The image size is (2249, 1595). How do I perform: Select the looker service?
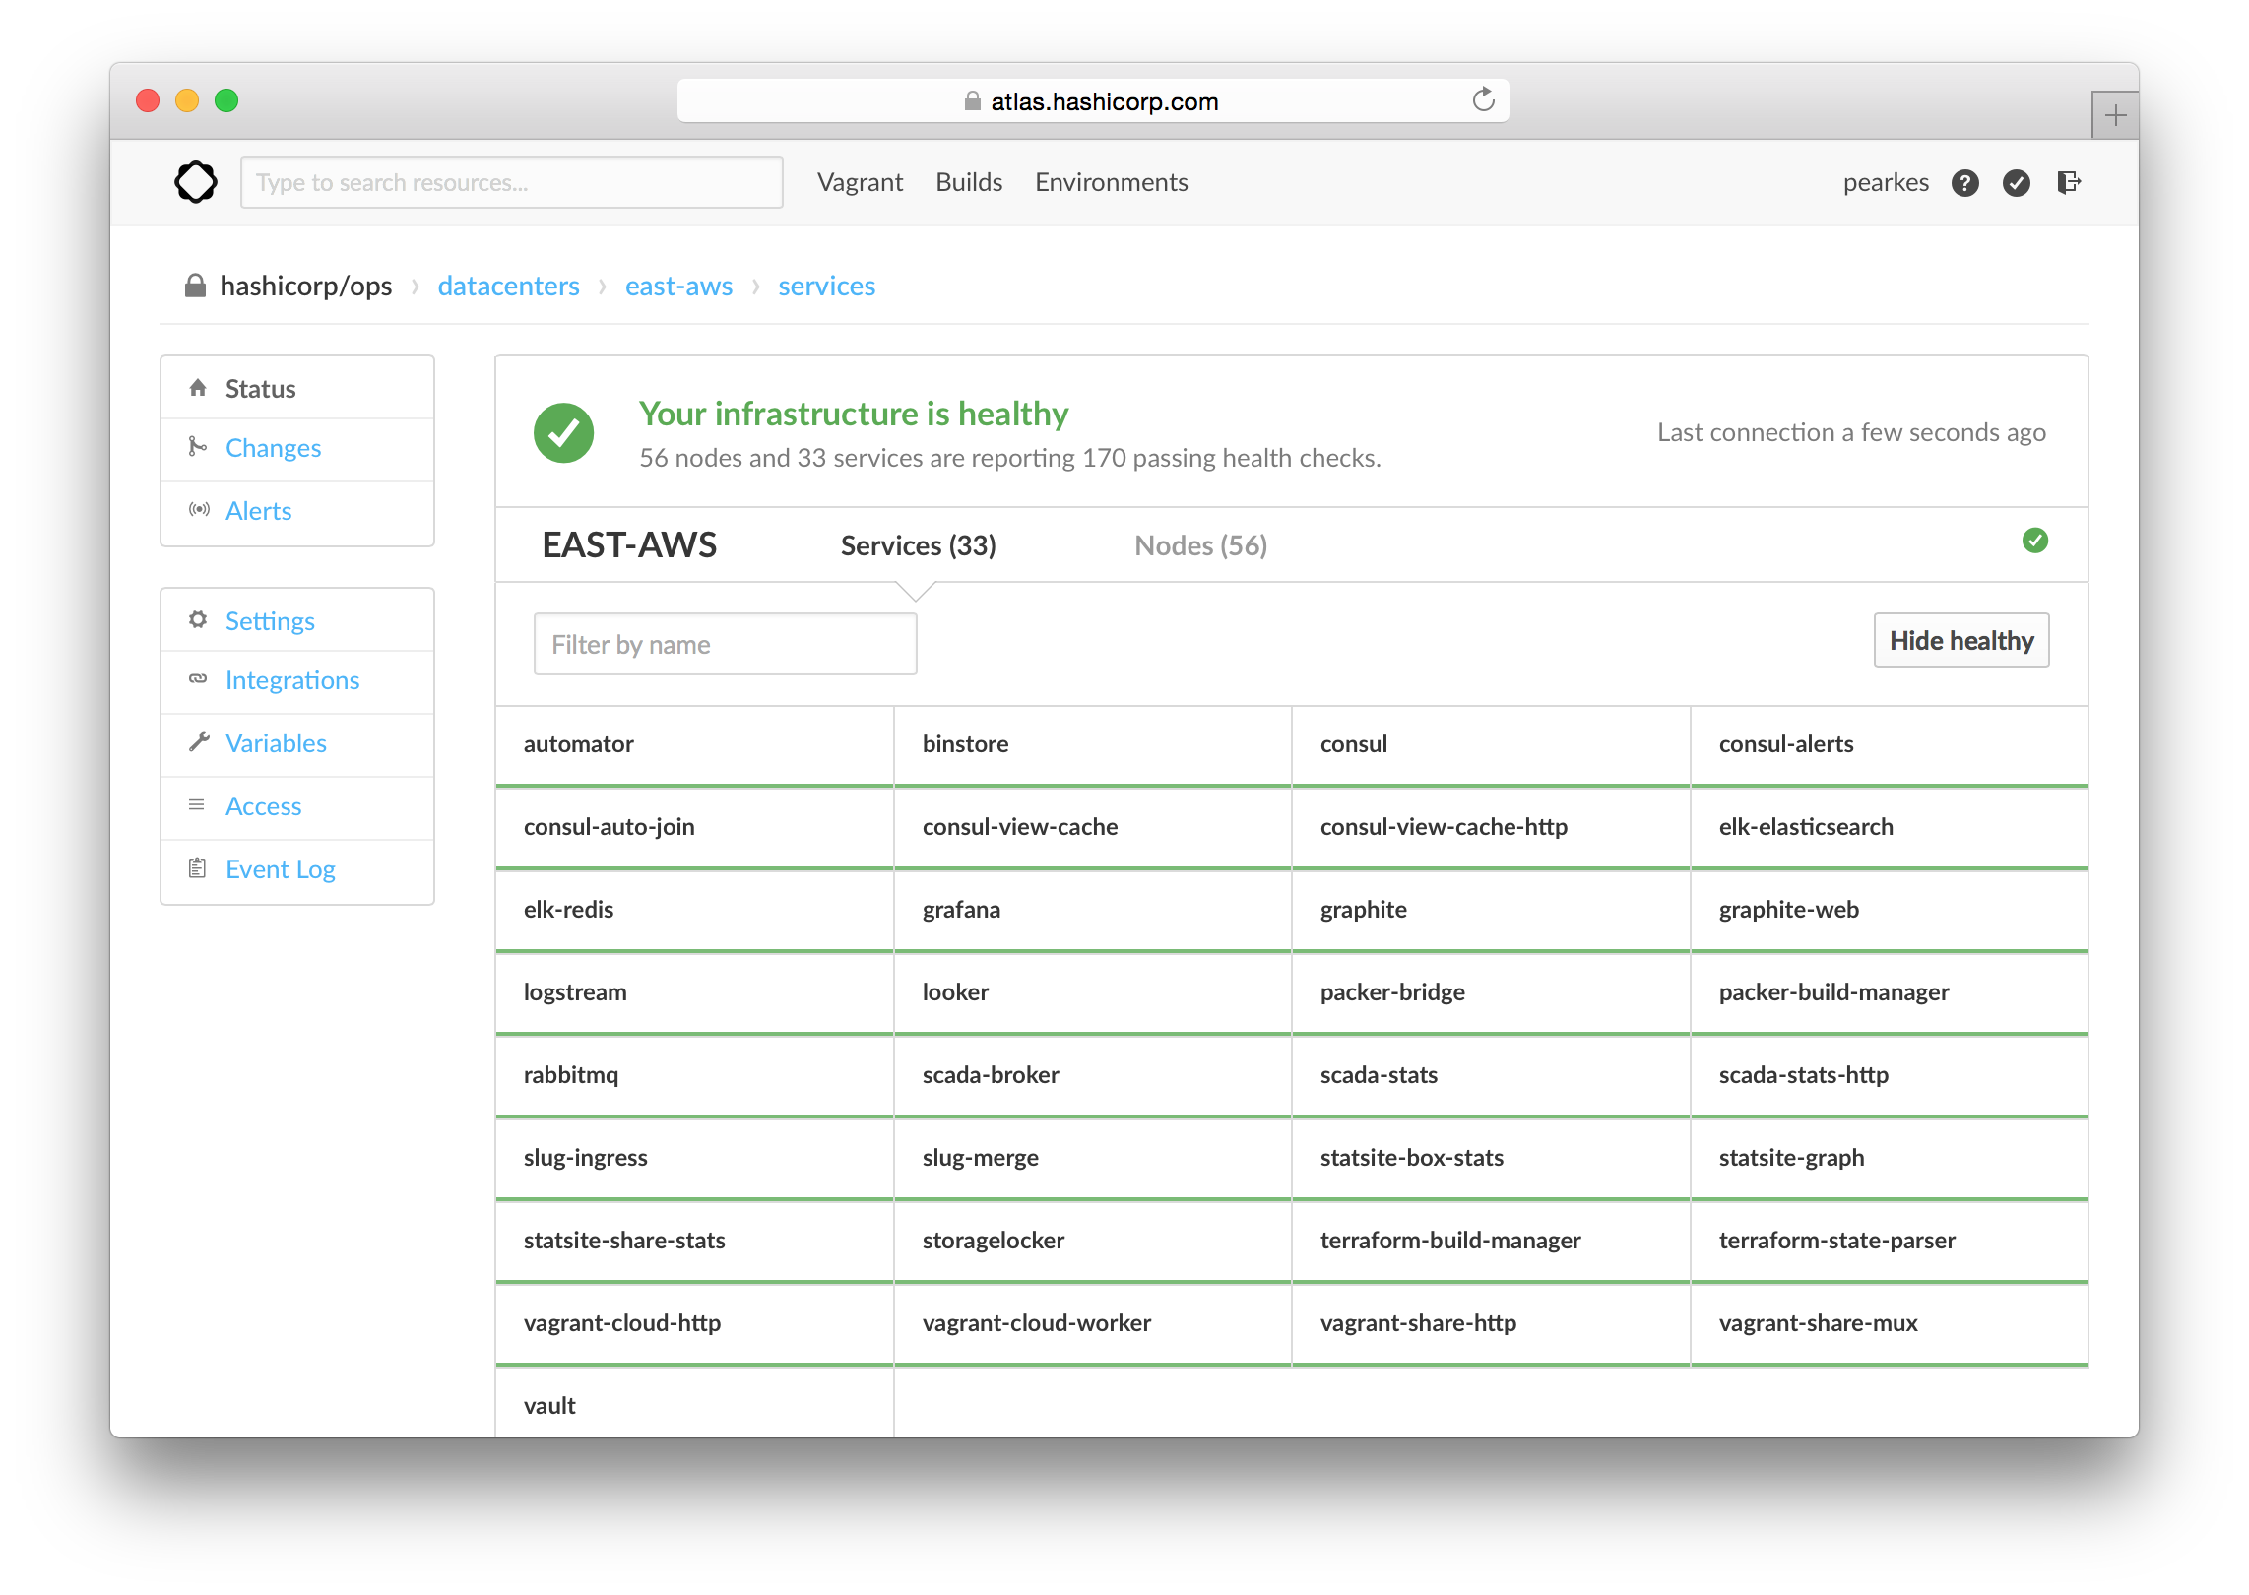pyautogui.click(x=1093, y=993)
